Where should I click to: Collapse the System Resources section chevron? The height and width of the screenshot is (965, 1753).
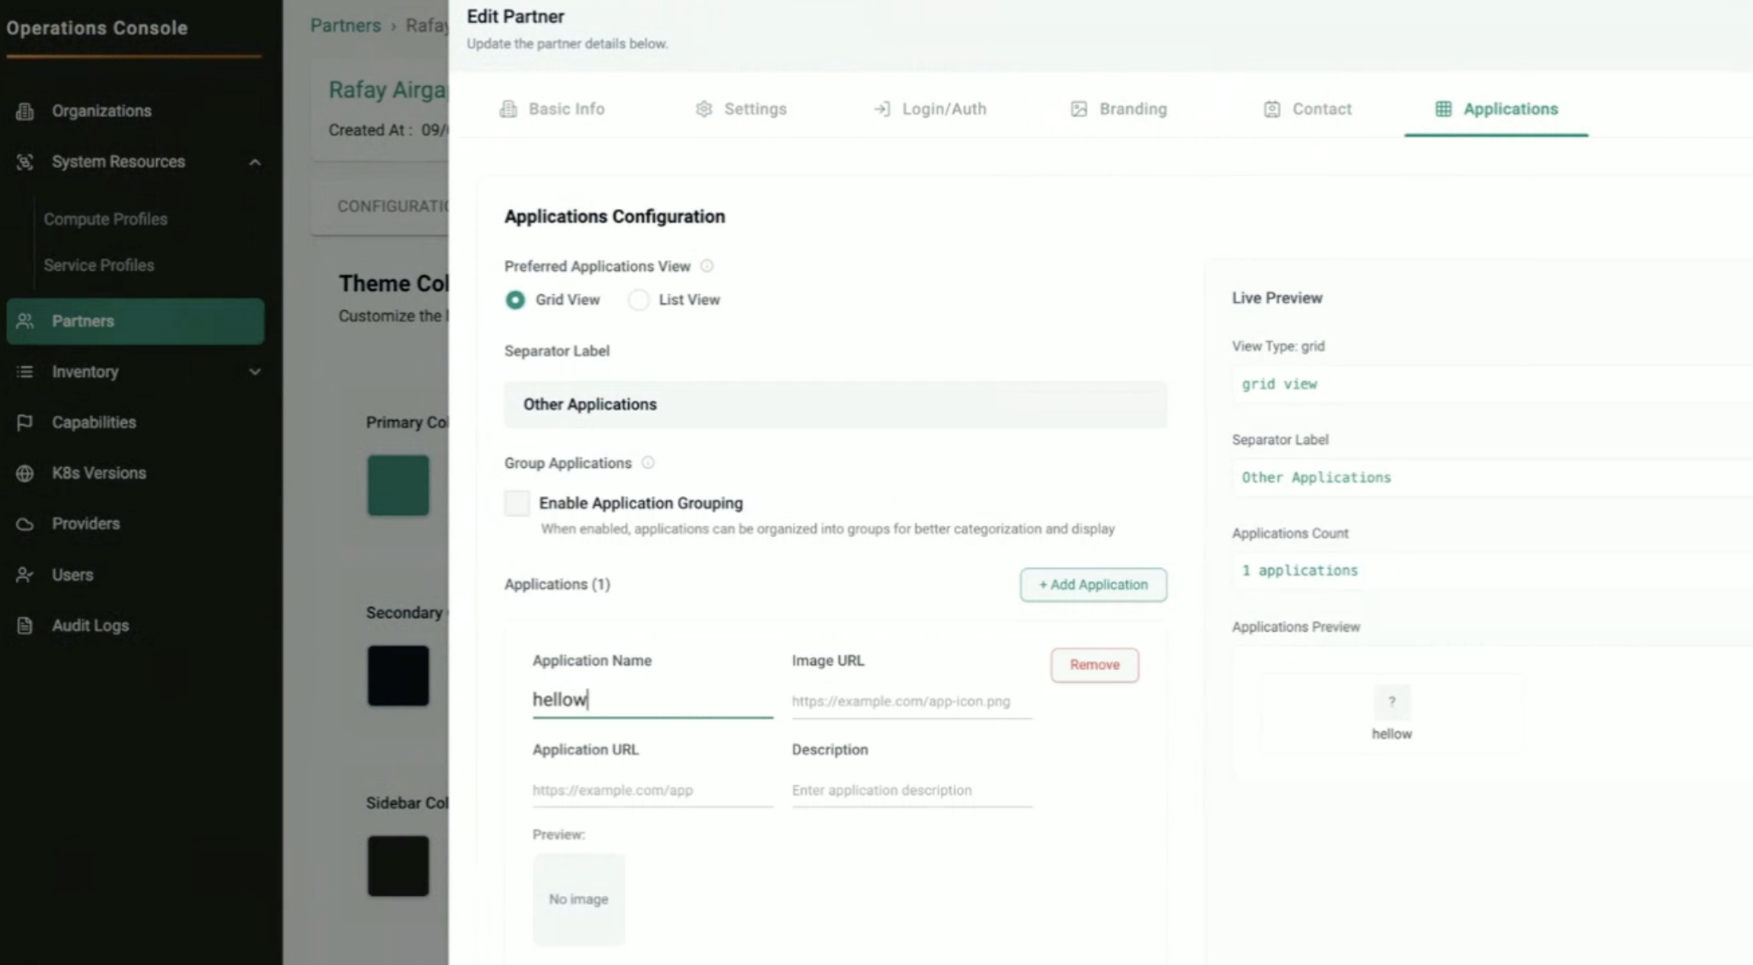254,162
